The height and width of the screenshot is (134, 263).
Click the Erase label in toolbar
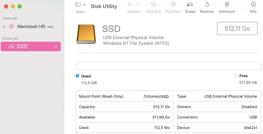pyautogui.click(x=190, y=11)
